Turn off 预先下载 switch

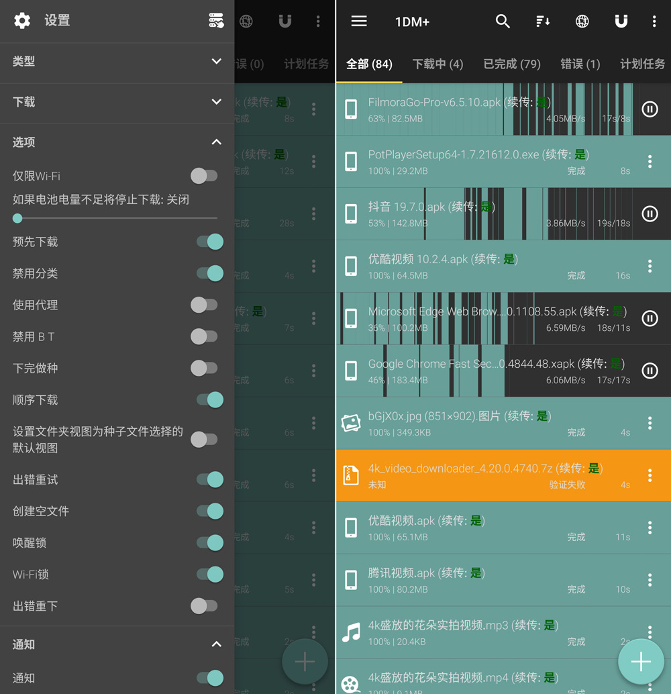(x=210, y=242)
